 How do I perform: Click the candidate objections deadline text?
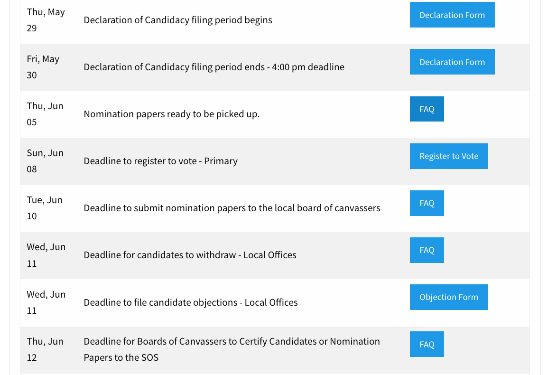(190, 302)
